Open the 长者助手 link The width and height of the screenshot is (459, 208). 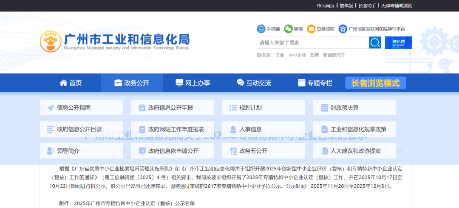click(367, 6)
